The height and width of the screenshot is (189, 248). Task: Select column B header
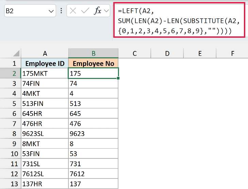(93, 53)
